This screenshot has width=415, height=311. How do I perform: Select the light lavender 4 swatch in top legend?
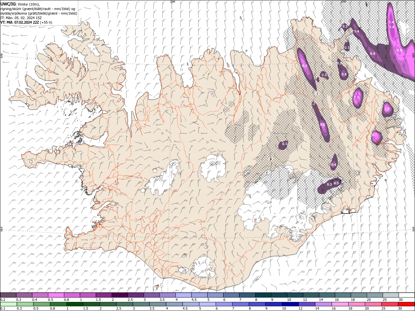coord(183,295)
